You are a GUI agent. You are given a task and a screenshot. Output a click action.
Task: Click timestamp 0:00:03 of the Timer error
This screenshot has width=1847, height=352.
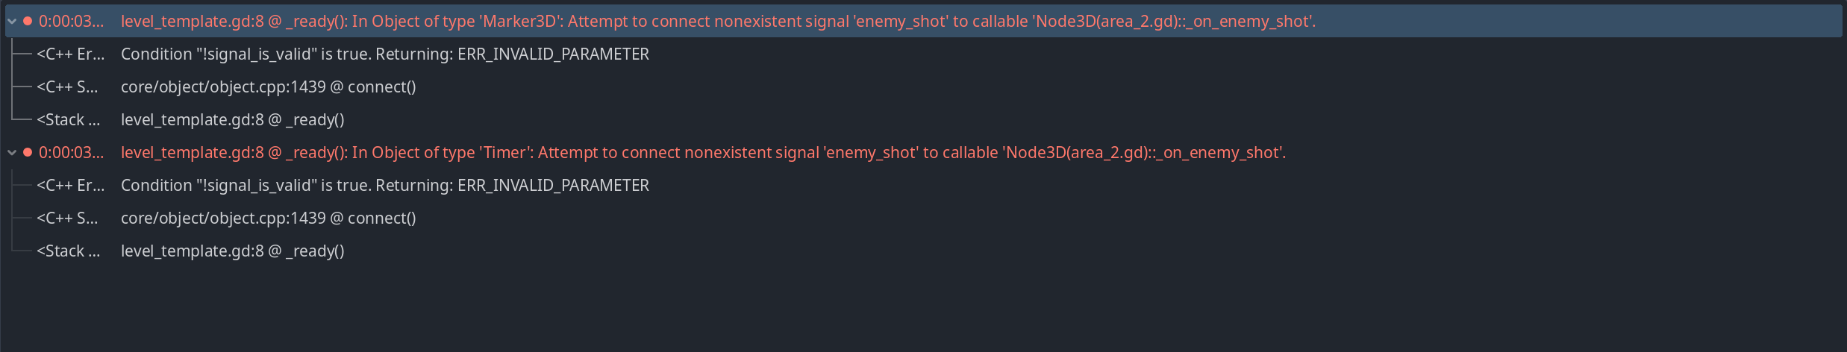tap(71, 153)
